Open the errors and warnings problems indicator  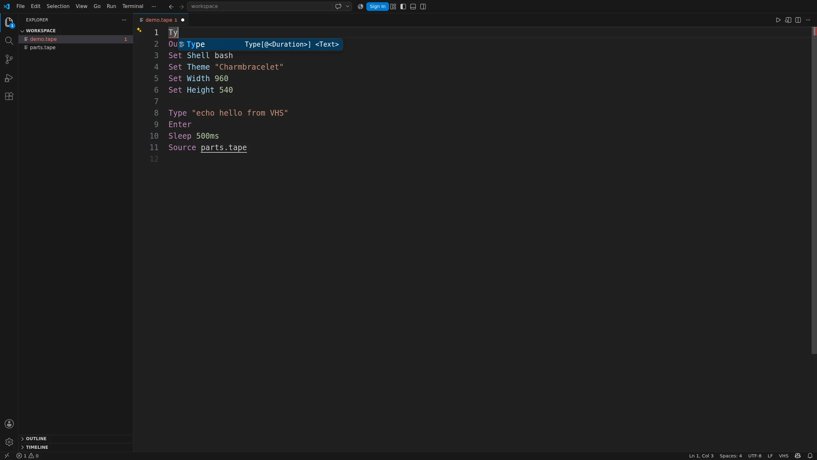coord(27,456)
